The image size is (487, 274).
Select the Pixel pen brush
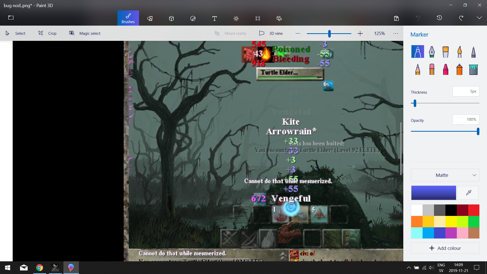(x=474, y=52)
